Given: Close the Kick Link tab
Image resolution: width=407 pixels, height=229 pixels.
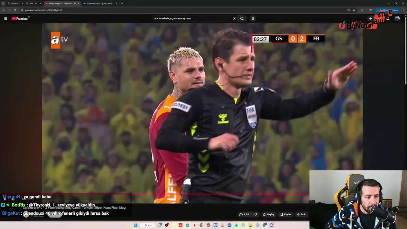Looking at the screenshot, I should pos(41,3).
